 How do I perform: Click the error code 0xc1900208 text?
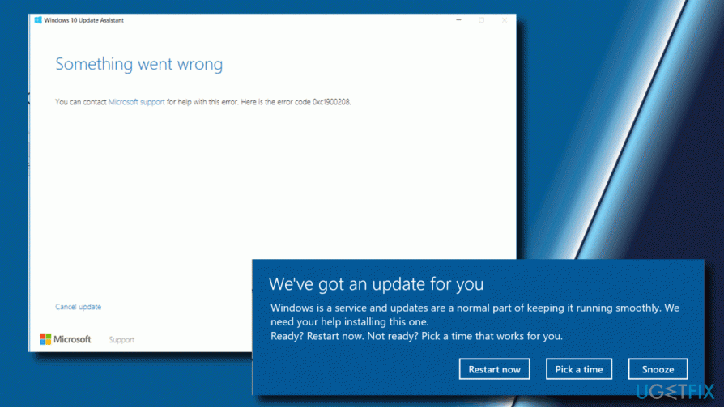(331, 102)
